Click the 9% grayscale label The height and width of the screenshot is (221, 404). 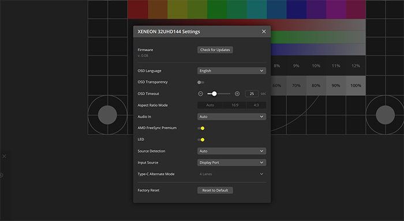296,66
